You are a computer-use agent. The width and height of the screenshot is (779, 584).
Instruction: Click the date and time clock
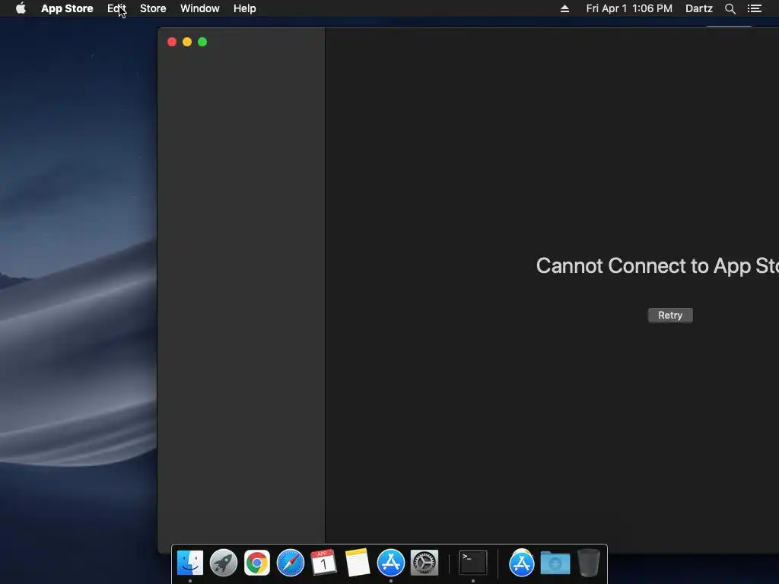[629, 8]
